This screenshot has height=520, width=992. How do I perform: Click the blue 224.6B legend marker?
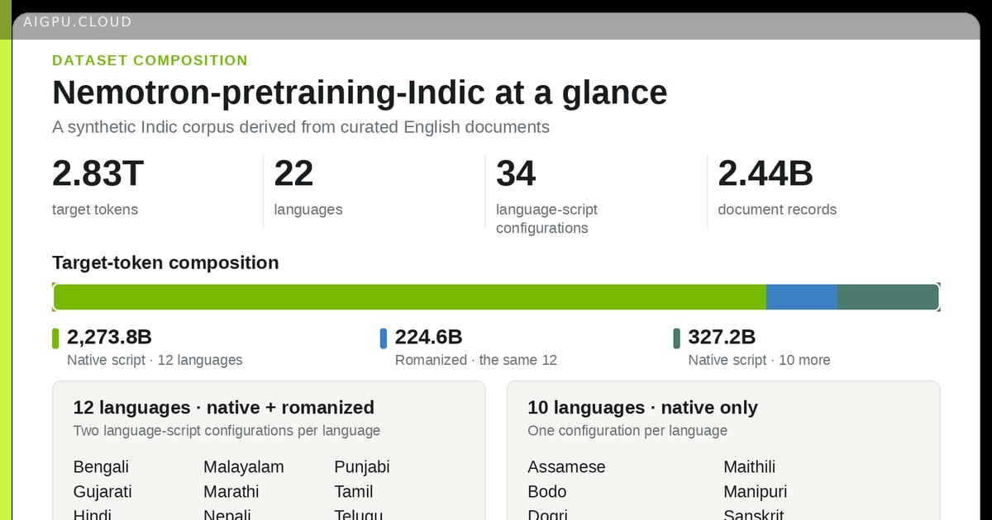pyautogui.click(x=384, y=338)
